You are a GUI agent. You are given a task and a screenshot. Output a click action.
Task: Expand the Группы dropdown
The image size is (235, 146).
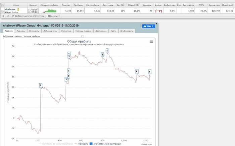[54, 16]
